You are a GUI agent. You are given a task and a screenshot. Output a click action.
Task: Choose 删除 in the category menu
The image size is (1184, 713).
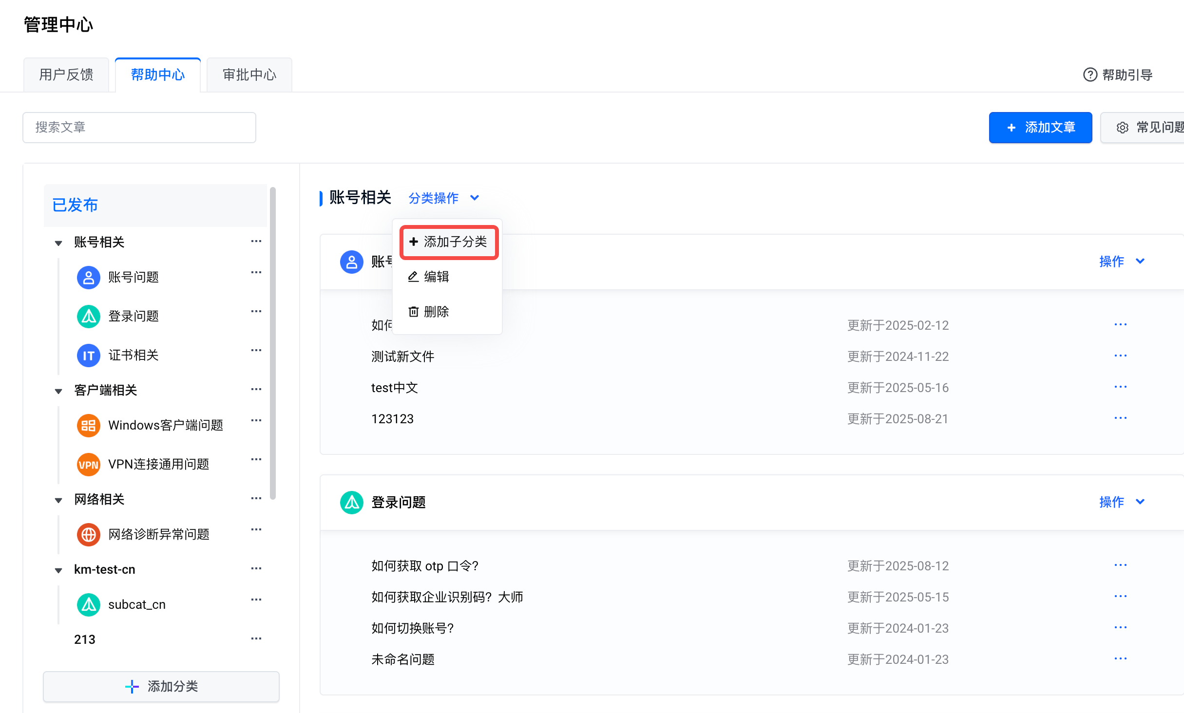point(429,312)
